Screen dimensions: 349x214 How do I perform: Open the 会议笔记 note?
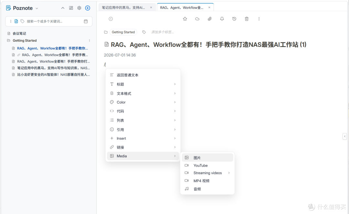coord(19,34)
